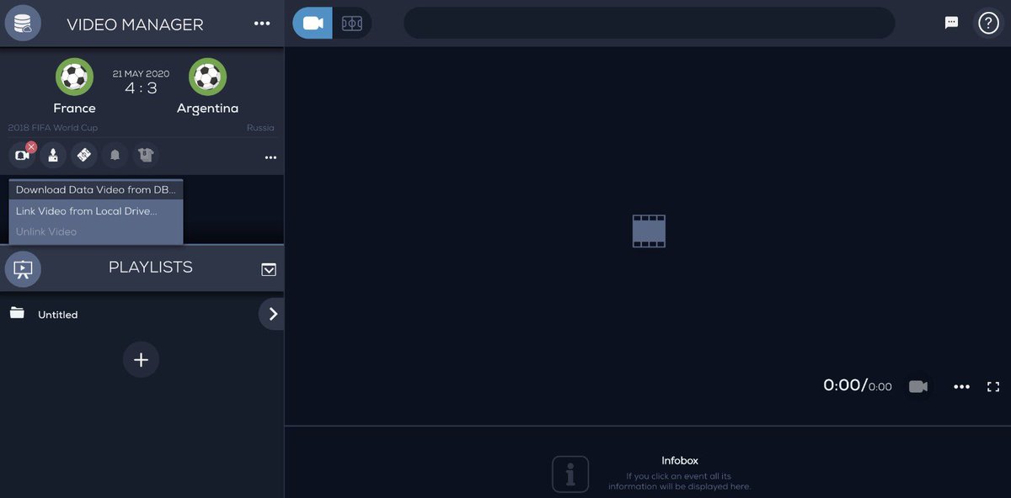Click the match score 4 : 3
This screenshot has width=1011, height=498.
(x=141, y=88)
